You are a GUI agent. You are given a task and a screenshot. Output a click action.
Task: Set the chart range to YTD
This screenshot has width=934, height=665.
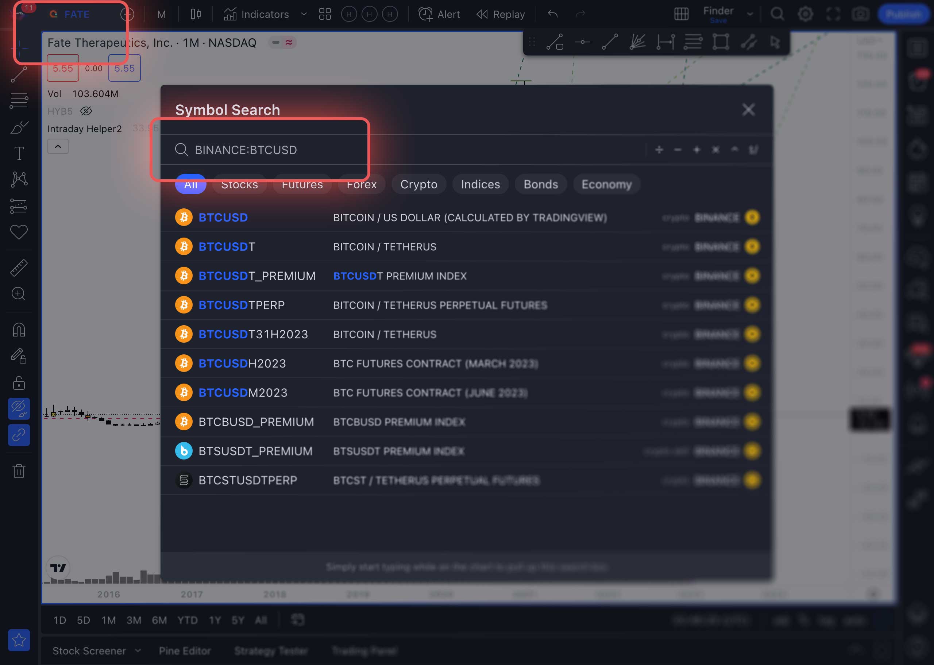coord(188,620)
